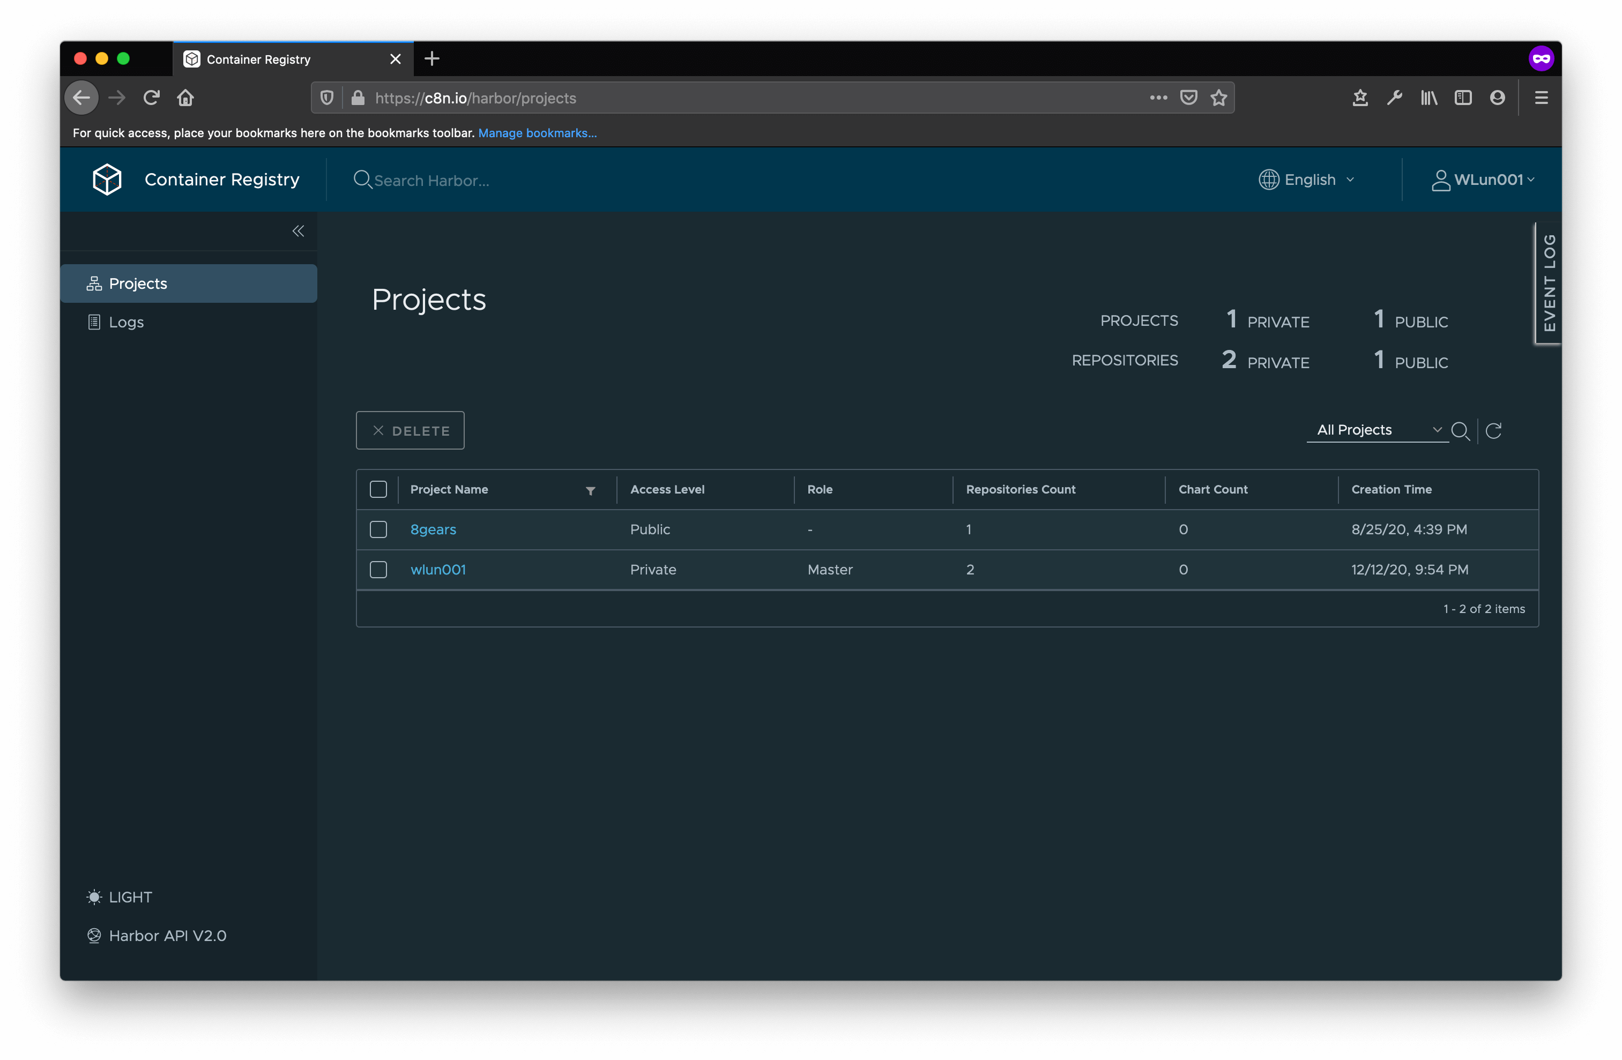Open the Projects search magnifier icon
Image resolution: width=1622 pixels, height=1060 pixels.
pyautogui.click(x=1461, y=430)
